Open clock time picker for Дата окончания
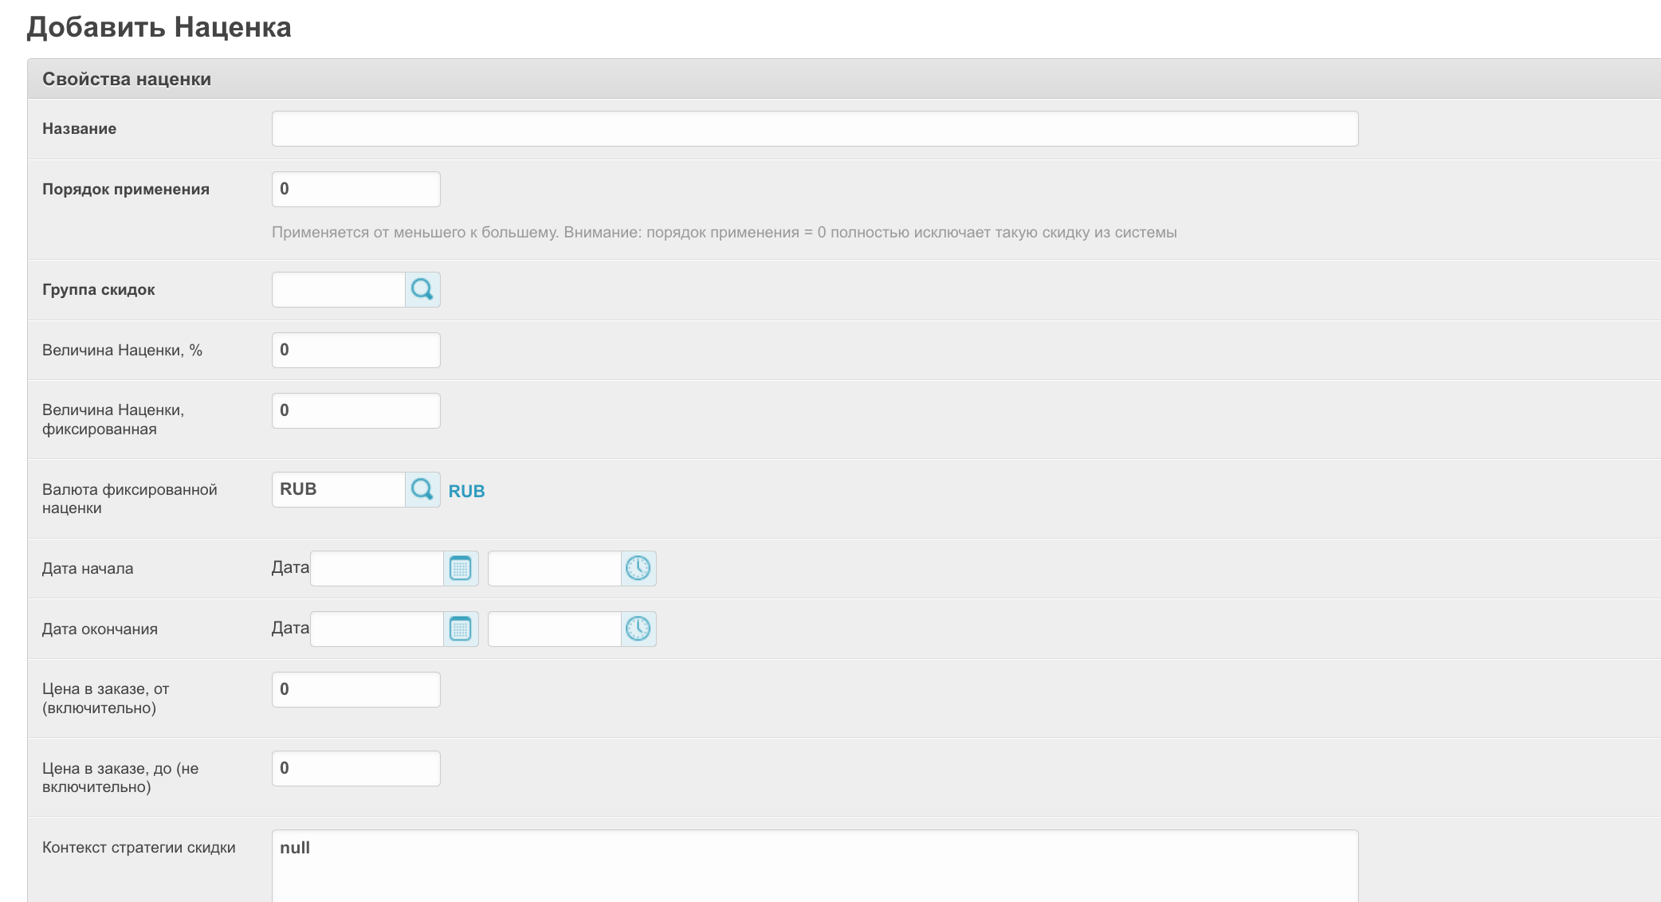This screenshot has height=902, width=1661. pos(638,629)
